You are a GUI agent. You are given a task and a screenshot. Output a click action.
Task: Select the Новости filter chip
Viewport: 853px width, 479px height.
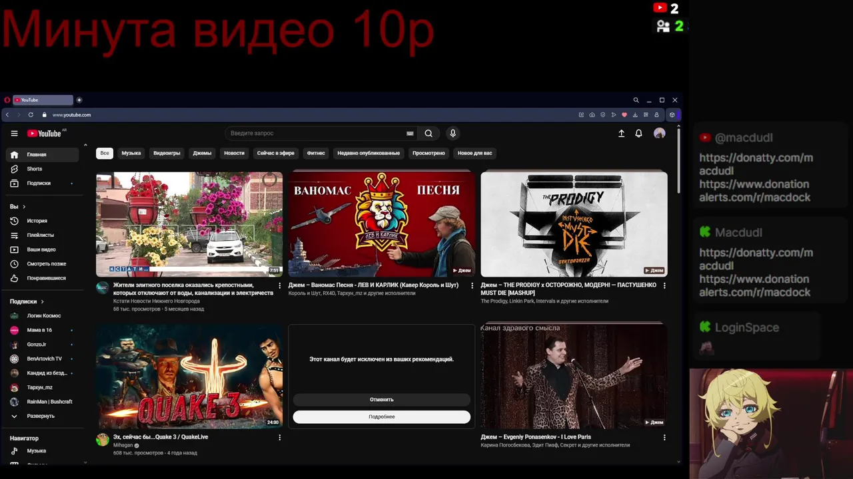pyautogui.click(x=234, y=153)
